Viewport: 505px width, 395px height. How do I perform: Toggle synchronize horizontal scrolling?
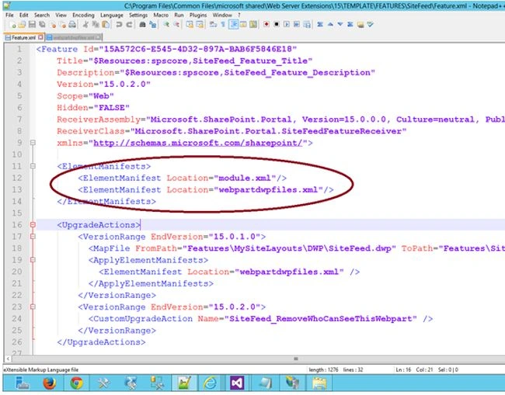[200, 25]
